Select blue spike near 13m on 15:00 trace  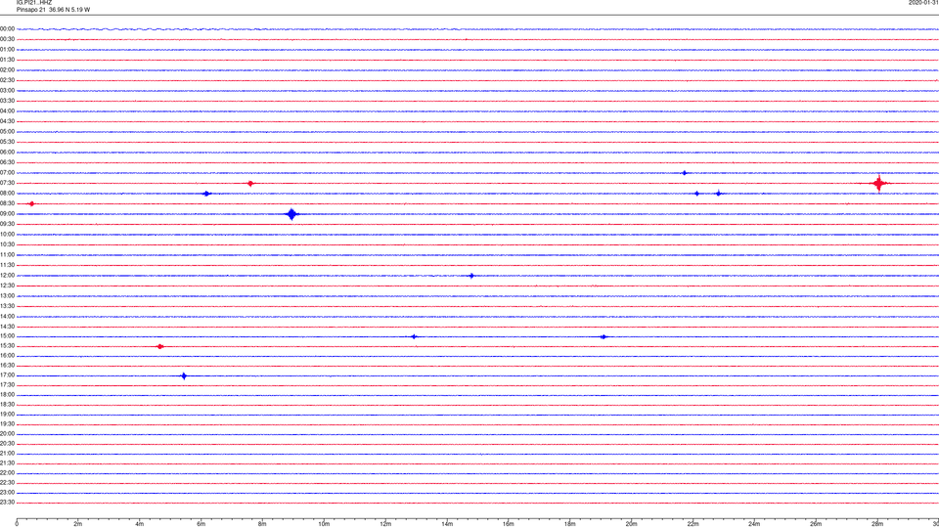point(414,336)
